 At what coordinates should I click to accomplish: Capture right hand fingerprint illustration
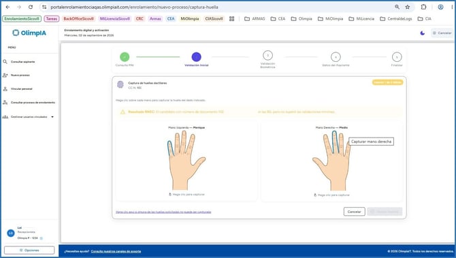pos(332,161)
